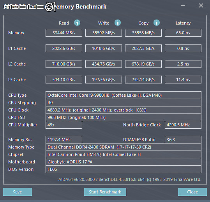Select the Memory Write 35592 MB/s field
Viewport: 210px width, 202px height.
[104, 33]
